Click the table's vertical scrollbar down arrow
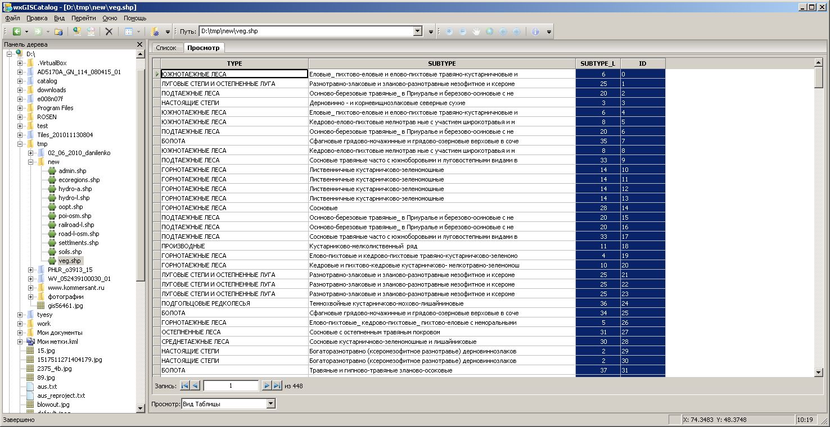Image resolution: width=830 pixels, height=427 pixels. click(819, 372)
